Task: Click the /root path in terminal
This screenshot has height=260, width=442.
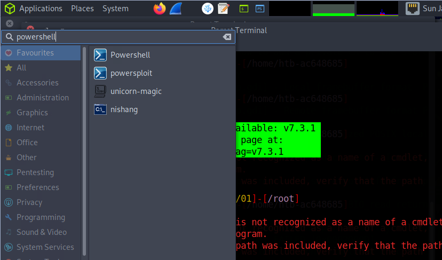Action: [281, 199]
